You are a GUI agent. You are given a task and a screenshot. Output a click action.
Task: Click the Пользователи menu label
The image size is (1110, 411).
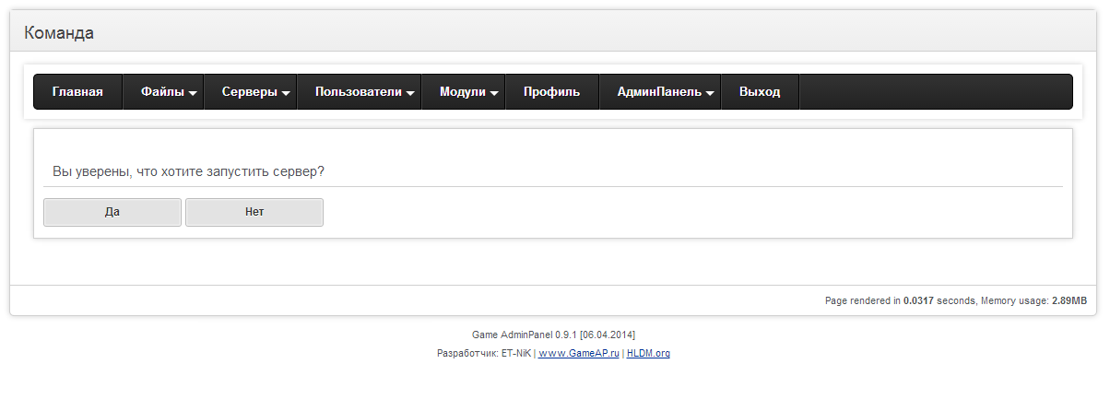point(358,92)
